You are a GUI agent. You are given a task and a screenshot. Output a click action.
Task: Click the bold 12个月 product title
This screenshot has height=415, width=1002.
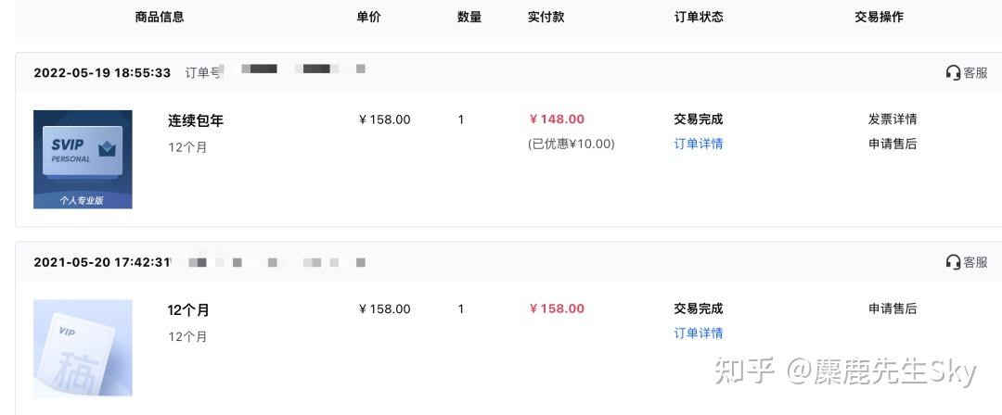tap(188, 310)
